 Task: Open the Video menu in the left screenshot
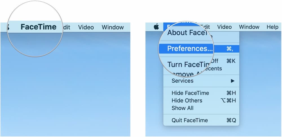[86, 27]
